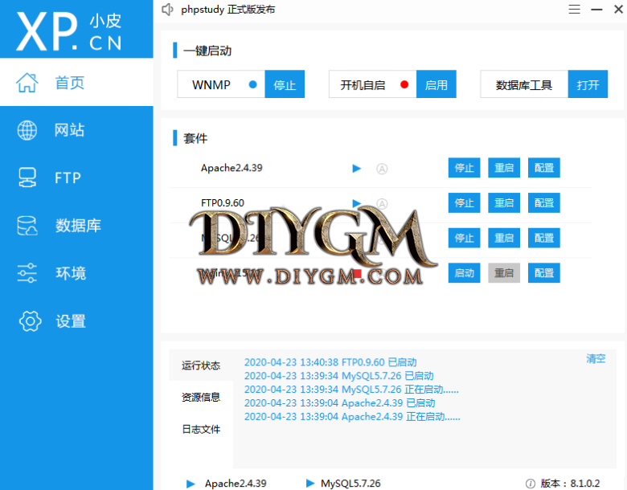Image resolution: width=627 pixels, height=490 pixels.
Task: Restart FTP0.9.60 with 重启
Action: coord(504,203)
